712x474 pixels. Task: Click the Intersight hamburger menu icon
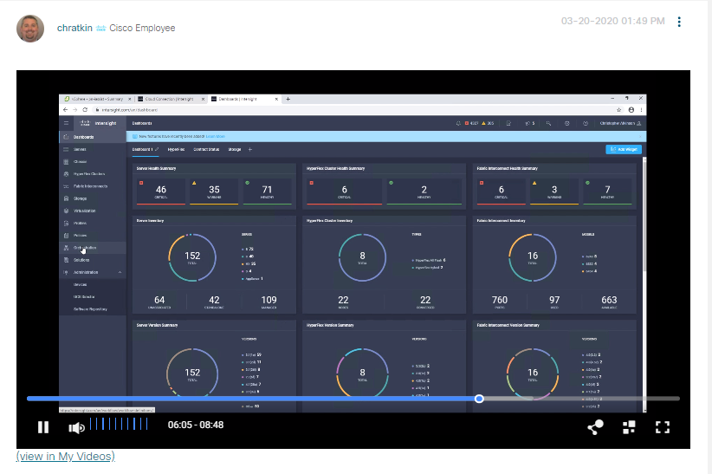click(x=66, y=124)
